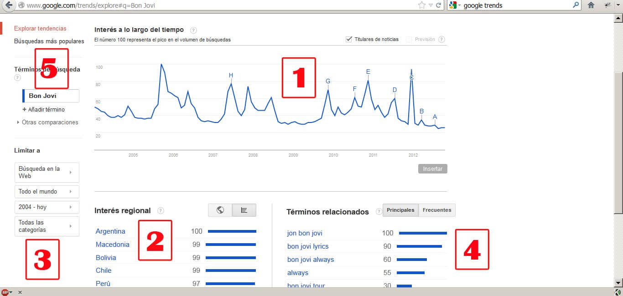Go back with browser back arrow
The height and width of the screenshot is (296, 623).
pos(8,5)
